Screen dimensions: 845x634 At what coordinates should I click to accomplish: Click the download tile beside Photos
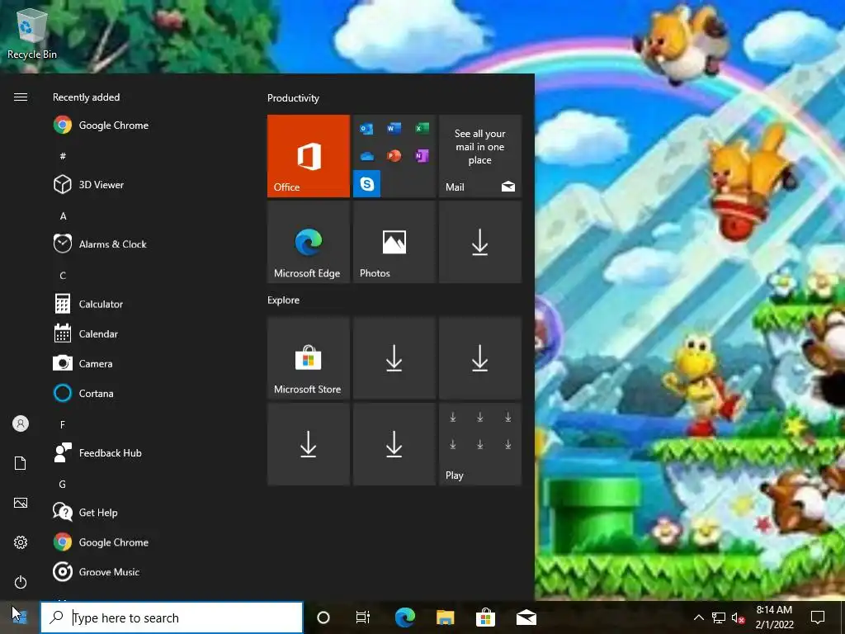click(480, 242)
